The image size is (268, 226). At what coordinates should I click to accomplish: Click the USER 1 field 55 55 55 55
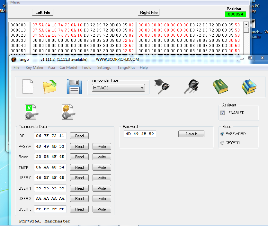pos(50,188)
